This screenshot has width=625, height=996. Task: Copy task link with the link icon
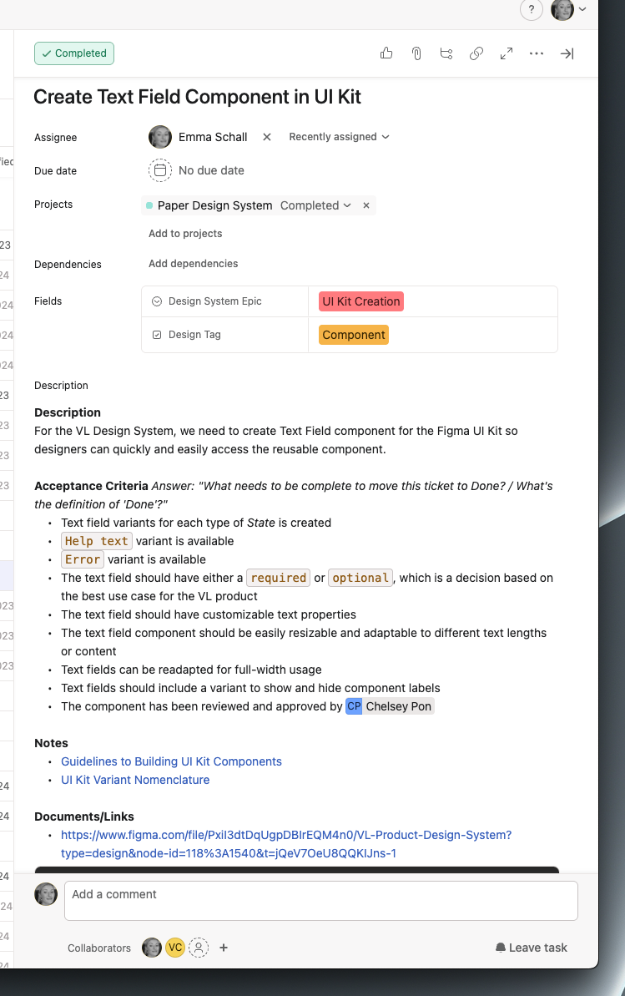476,53
